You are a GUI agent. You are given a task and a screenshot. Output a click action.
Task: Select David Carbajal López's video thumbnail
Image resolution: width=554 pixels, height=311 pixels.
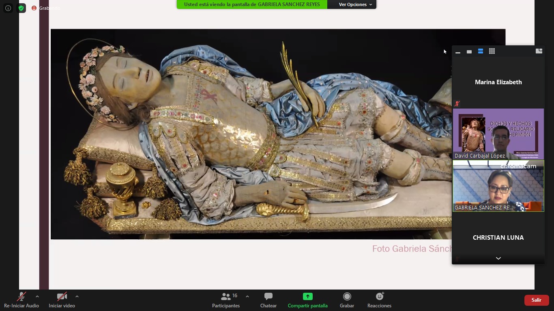coord(498,134)
